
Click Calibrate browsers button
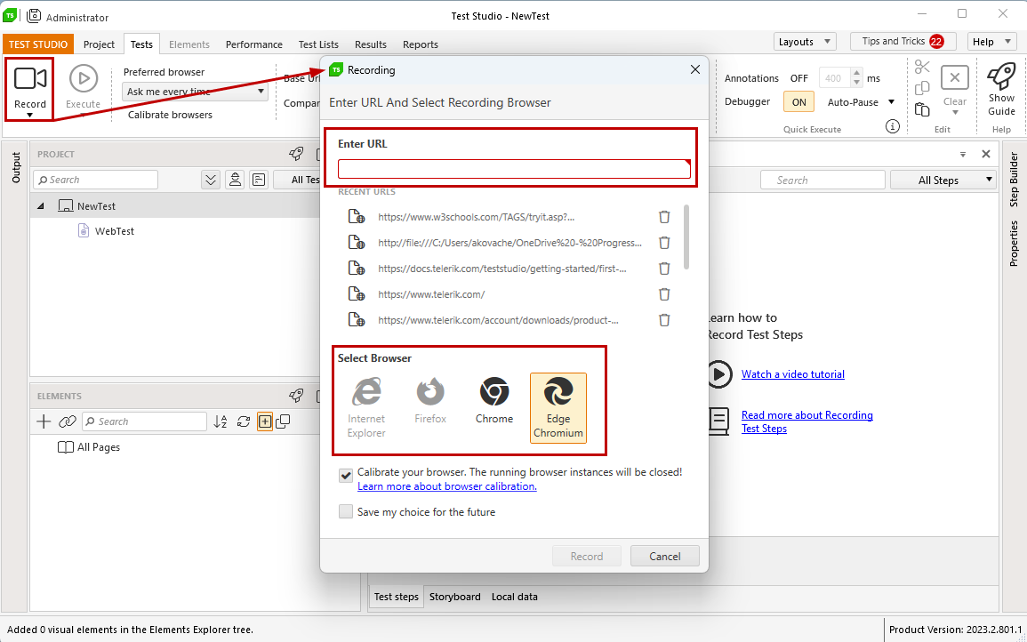(171, 115)
